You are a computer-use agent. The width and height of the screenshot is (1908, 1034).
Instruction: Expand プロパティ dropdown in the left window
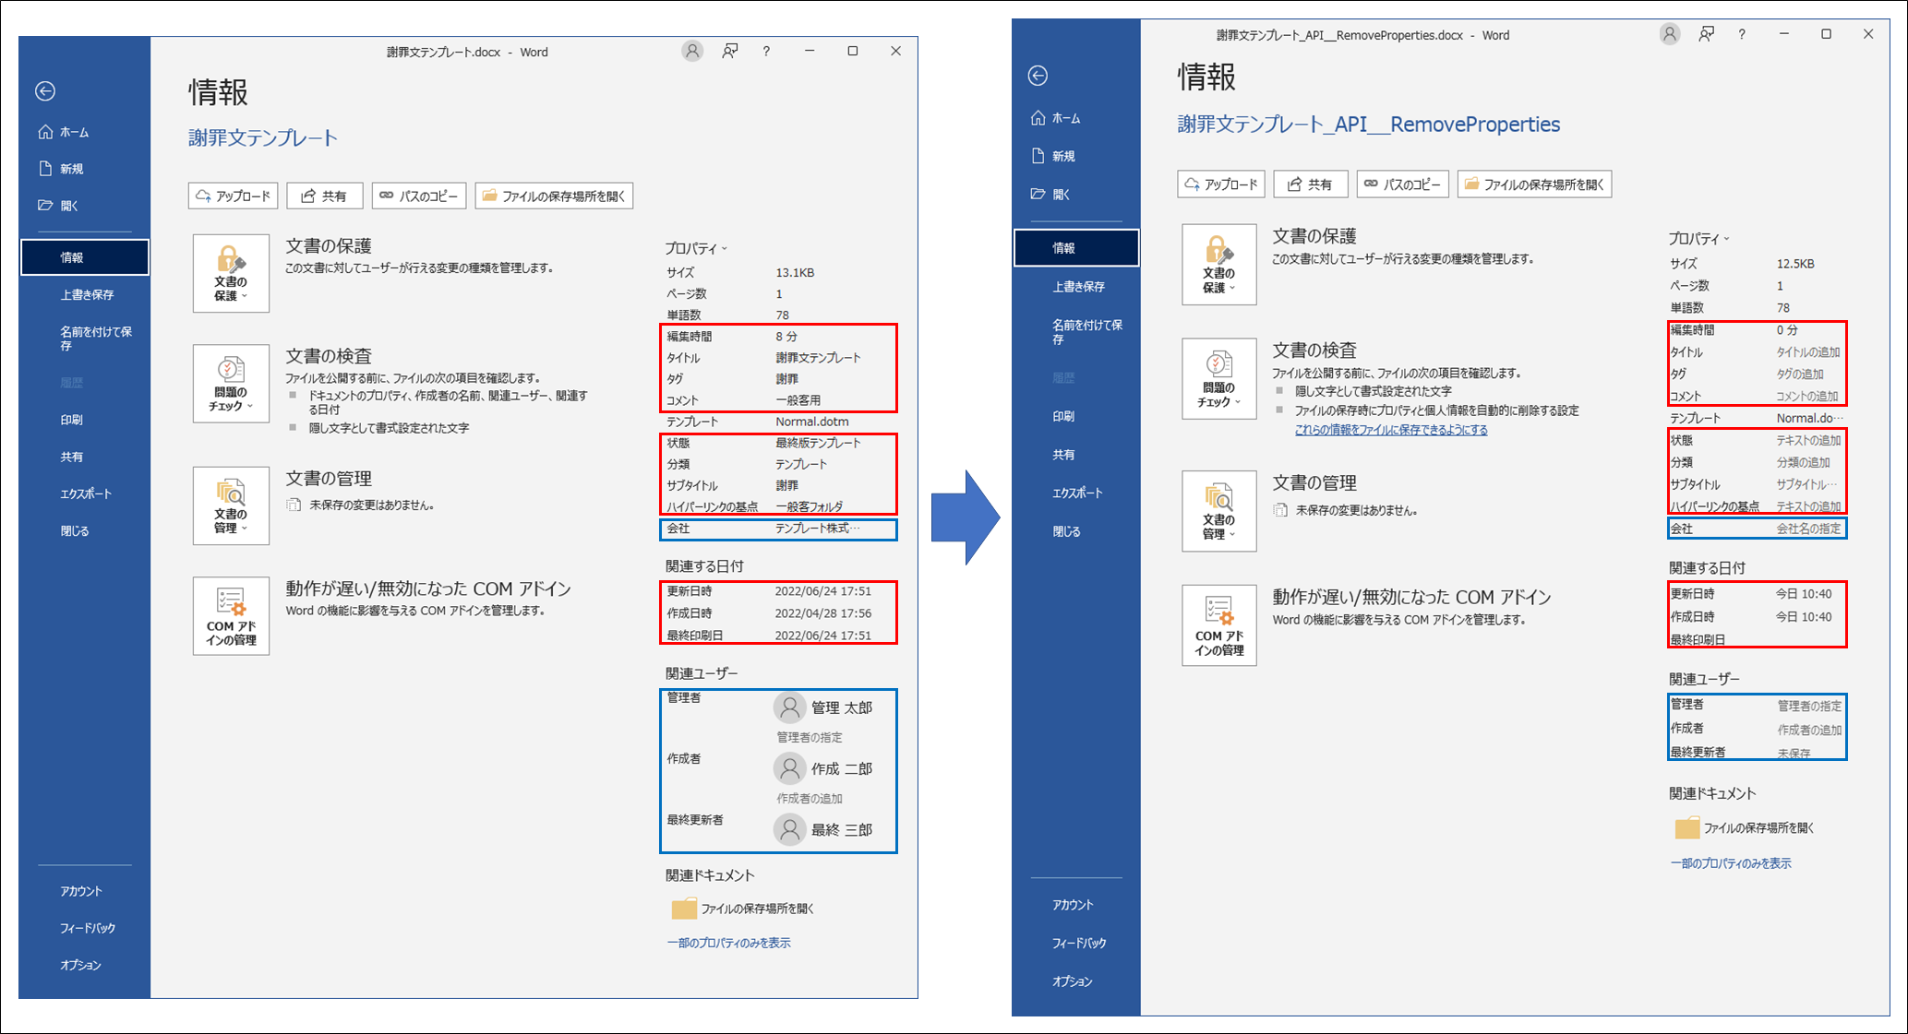click(696, 248)
